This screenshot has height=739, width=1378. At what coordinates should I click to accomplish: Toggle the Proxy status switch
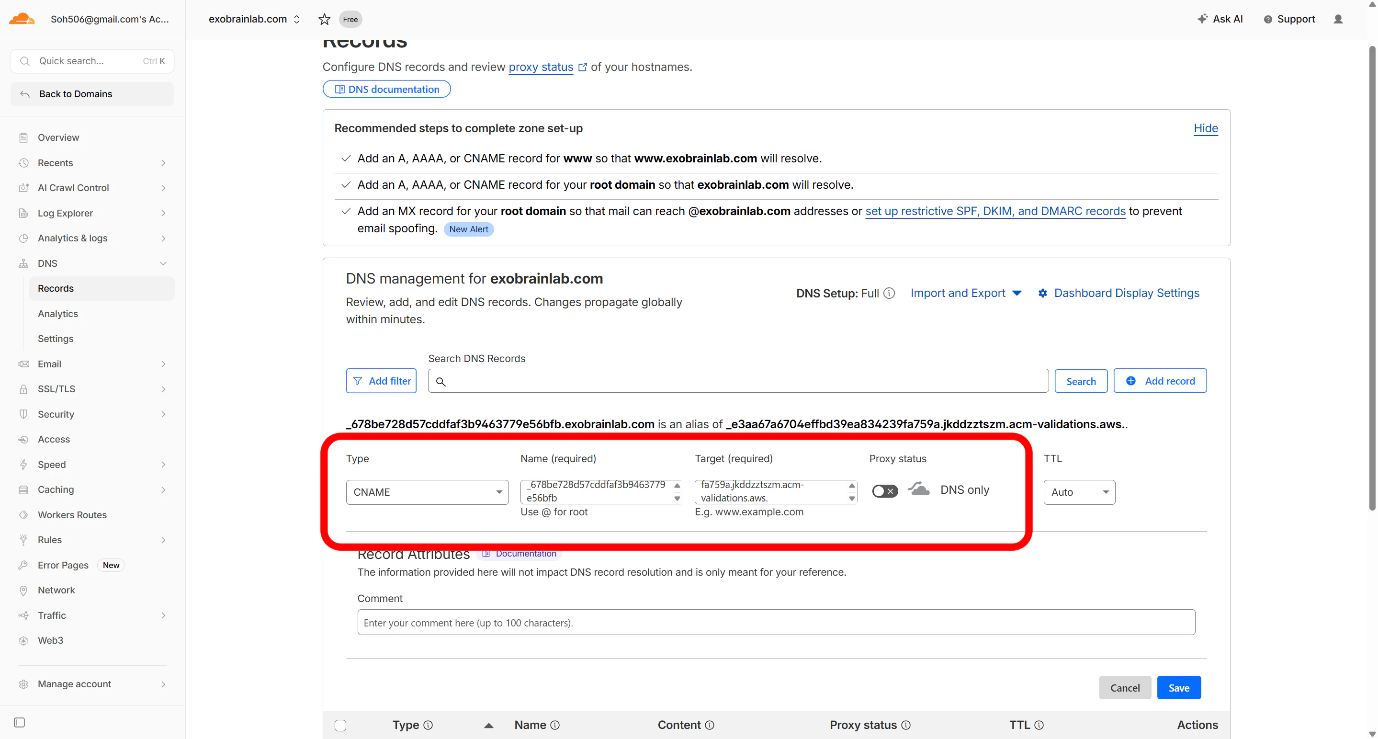pos(884,491)
